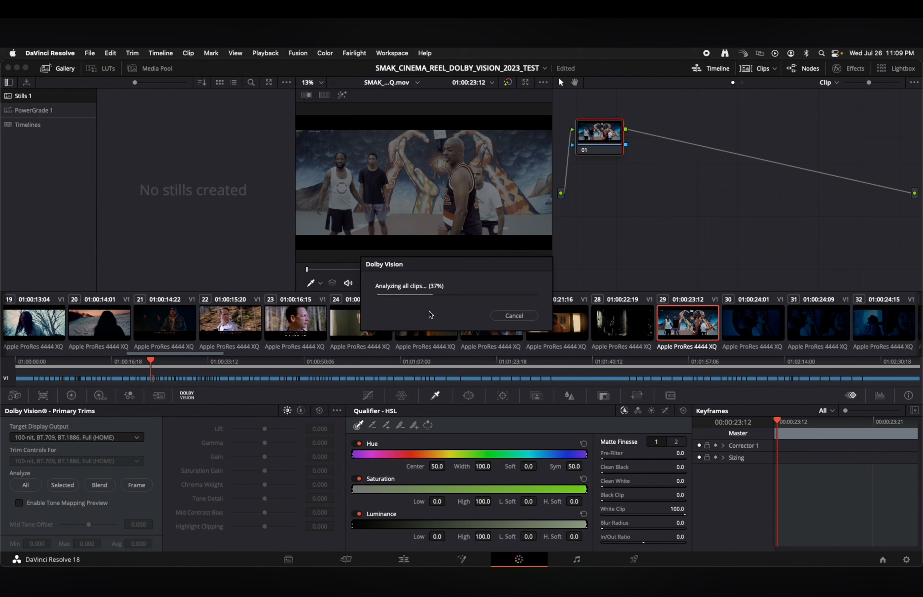923x597 pixels.
Task: Toggle the Hue qualifier red dot
Action: (359, 444)
